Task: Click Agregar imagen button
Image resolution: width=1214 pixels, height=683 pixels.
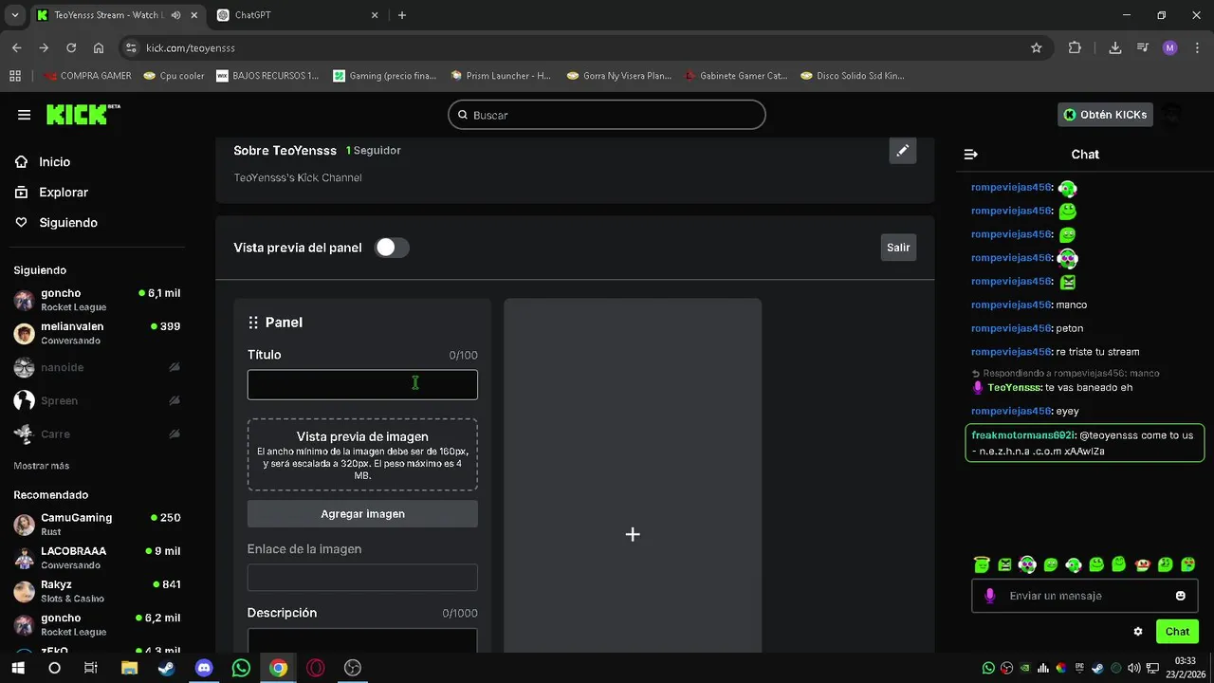Action: coord(362,514)
